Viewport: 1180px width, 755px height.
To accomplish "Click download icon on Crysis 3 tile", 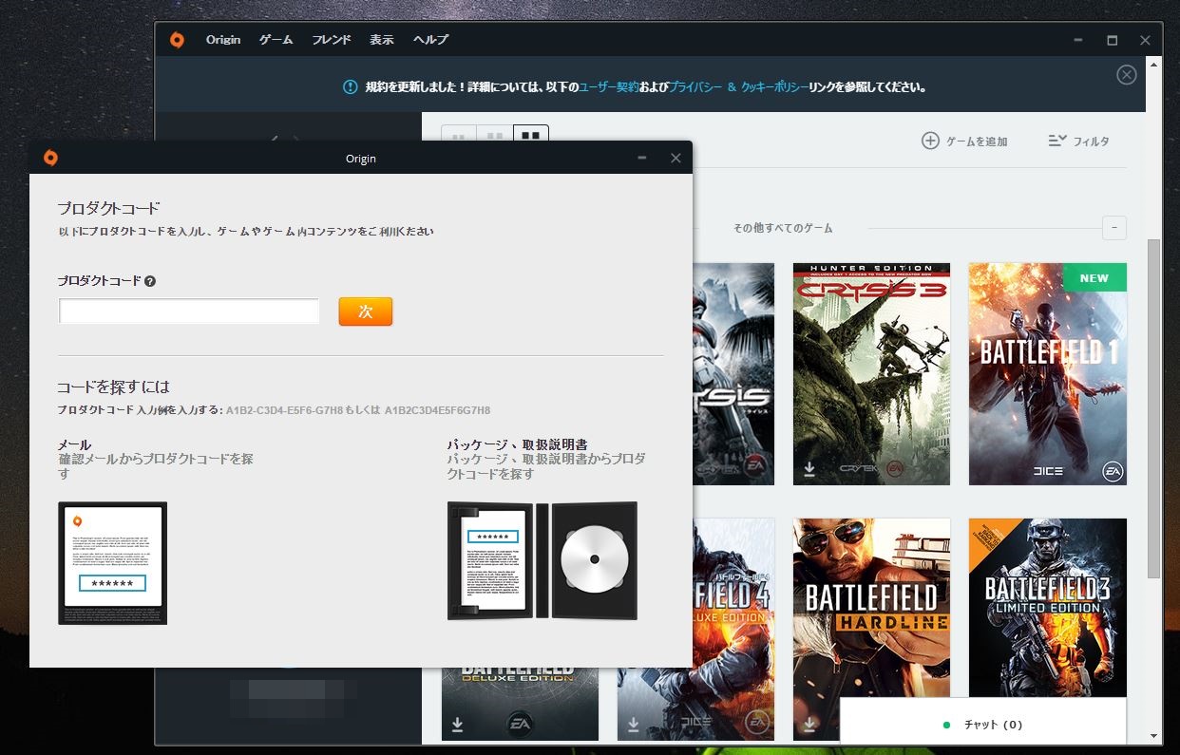I will tap(809, 469).
